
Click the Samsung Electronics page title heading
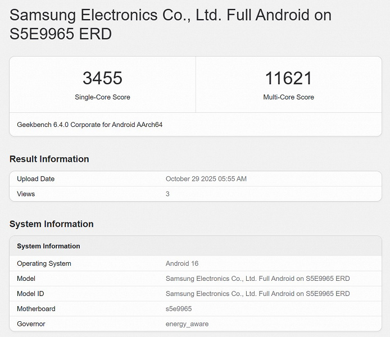tap(170, 24)
